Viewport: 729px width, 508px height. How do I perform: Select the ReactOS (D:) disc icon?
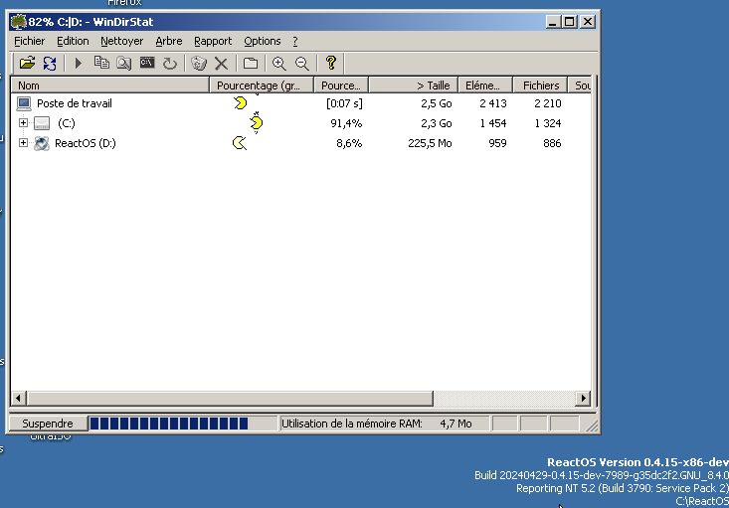(42, 143)
